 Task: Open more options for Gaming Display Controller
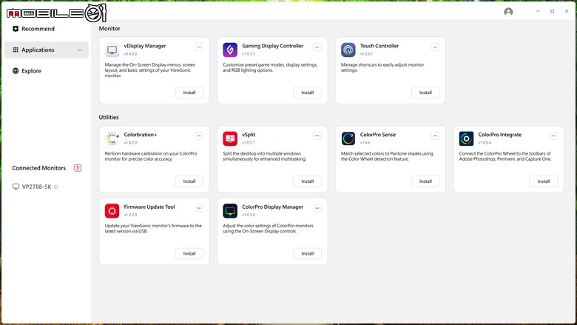pyautogui.click(x=317, y=47)
